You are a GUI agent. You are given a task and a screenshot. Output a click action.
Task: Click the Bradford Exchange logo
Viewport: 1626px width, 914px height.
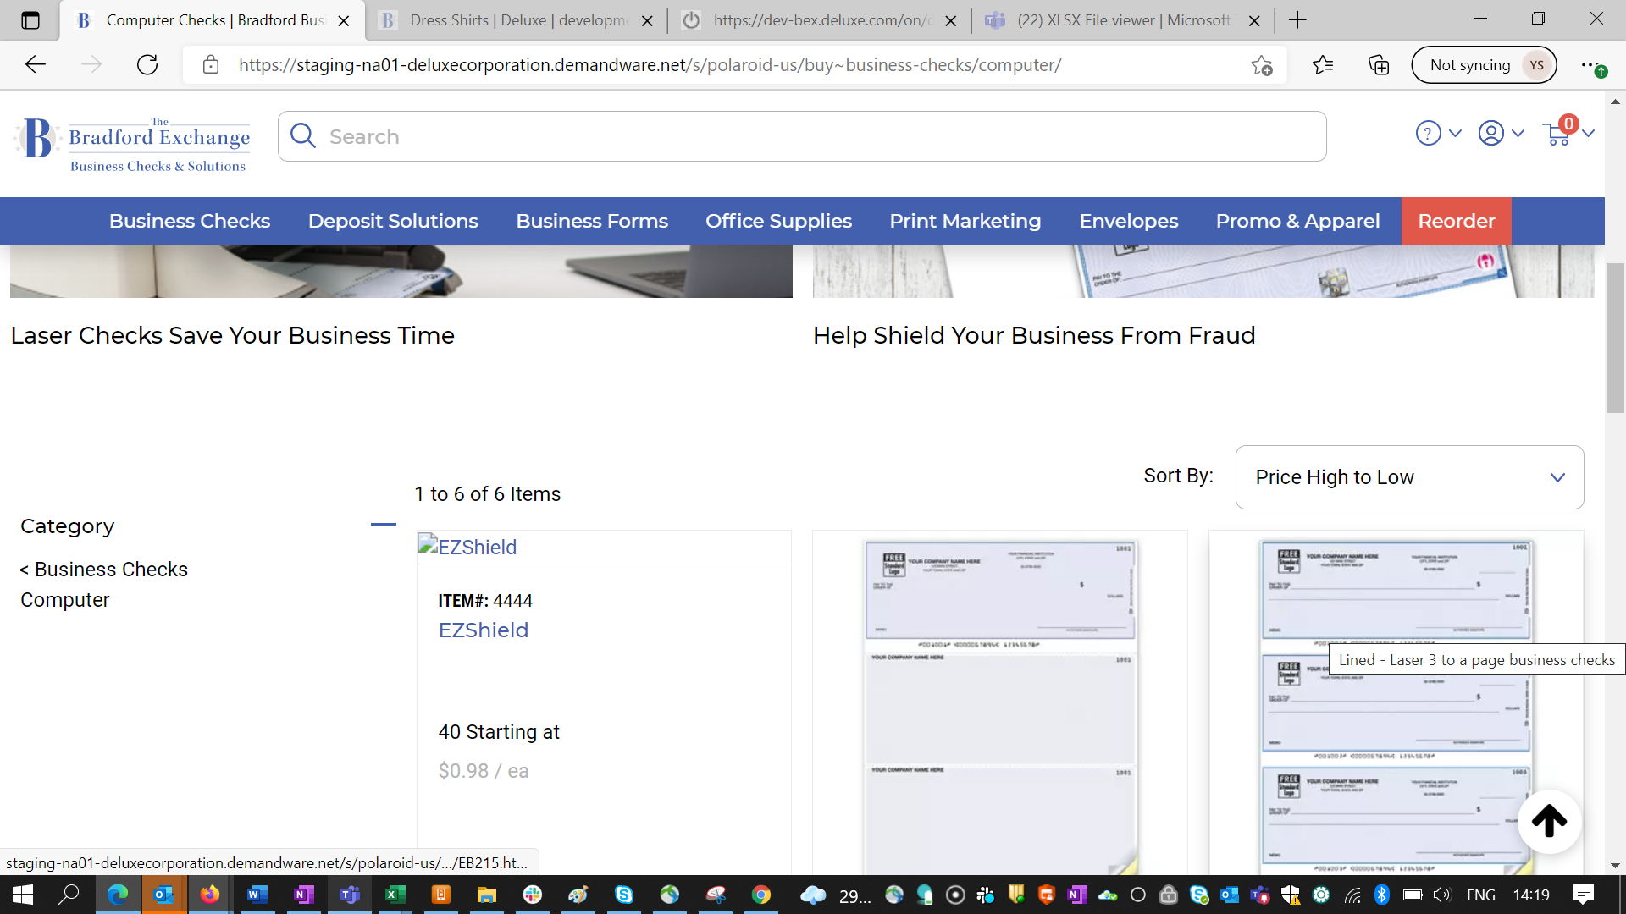tap(132, 142)
